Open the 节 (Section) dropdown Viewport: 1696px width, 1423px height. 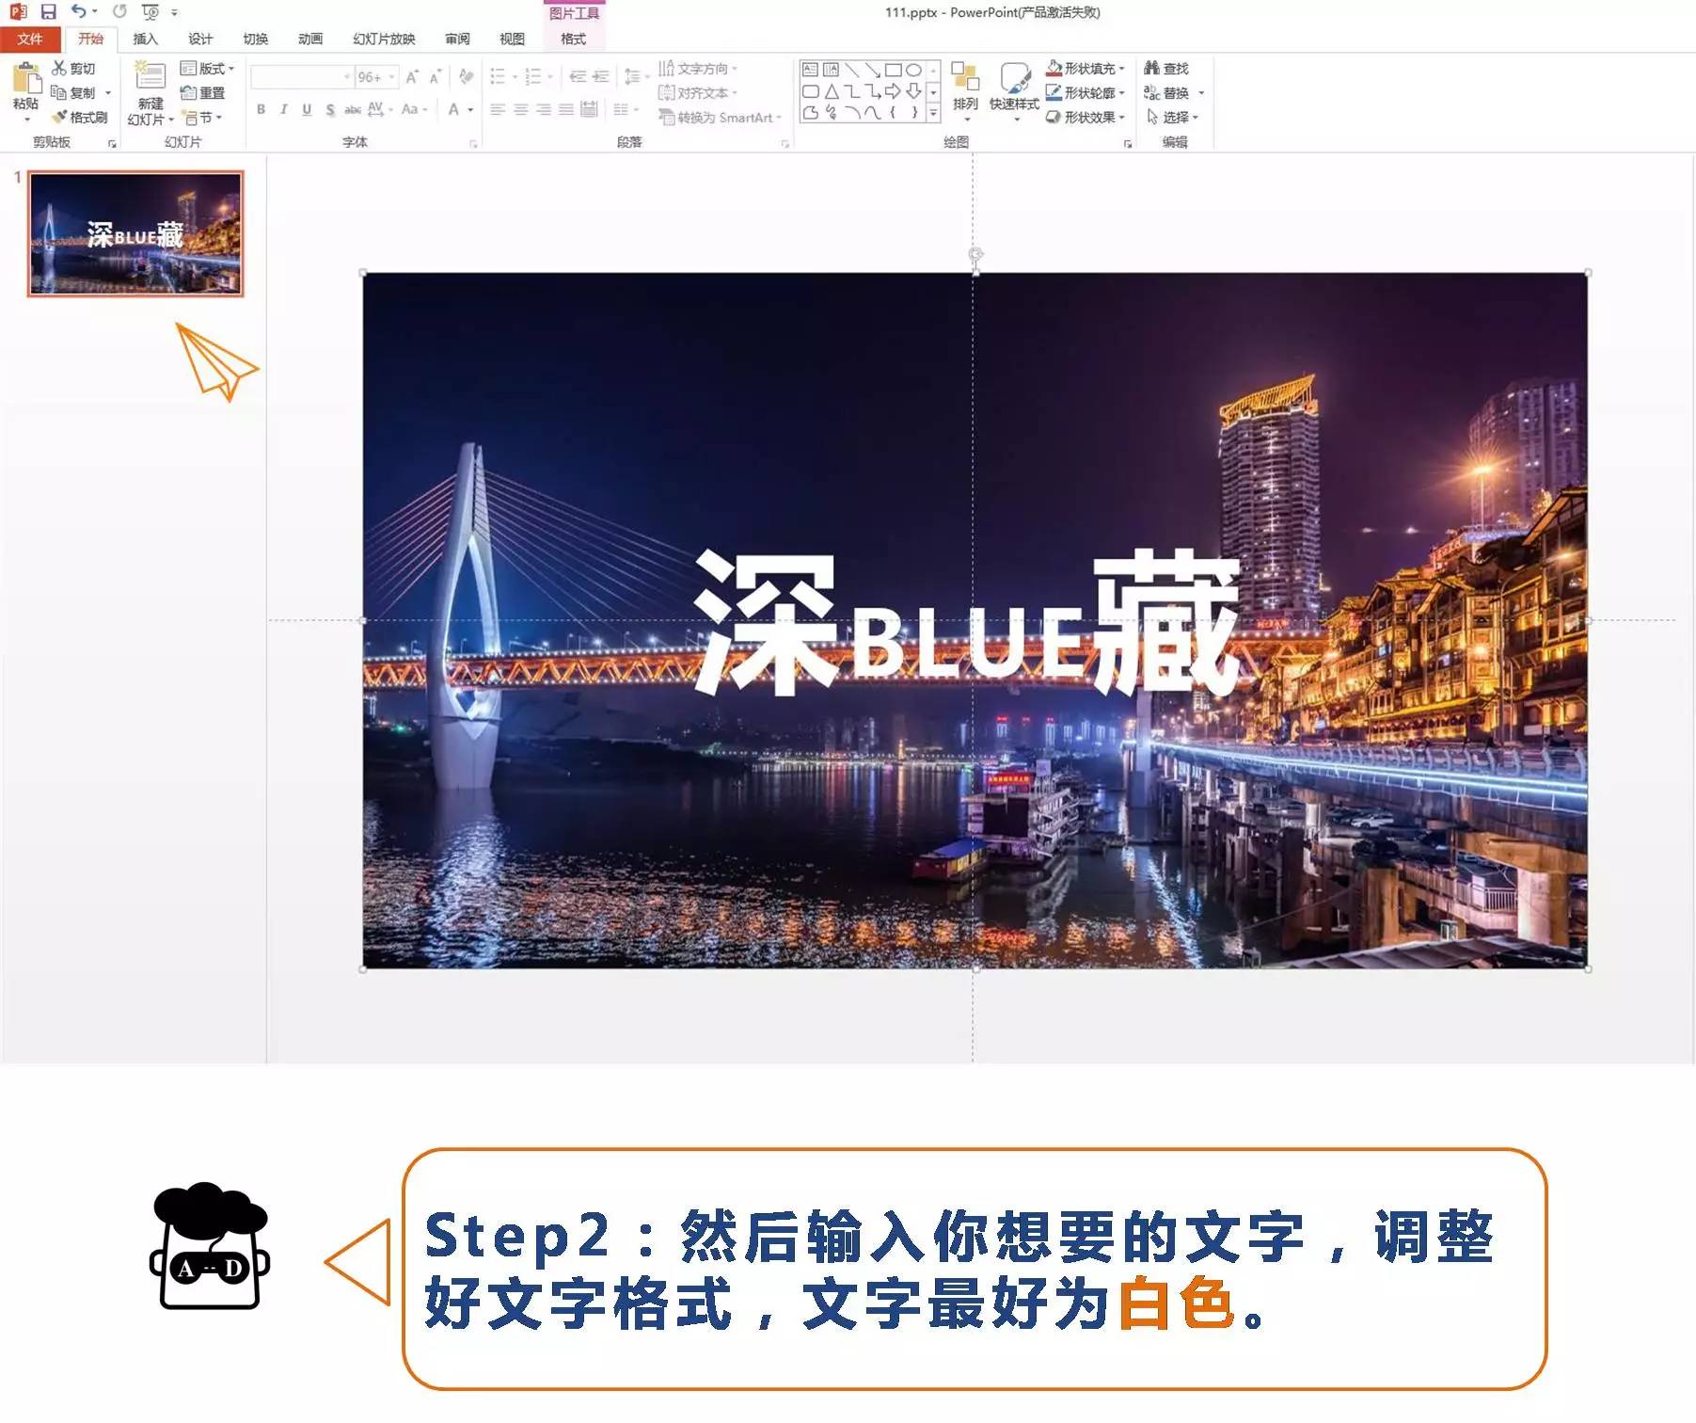click(202, 117)
